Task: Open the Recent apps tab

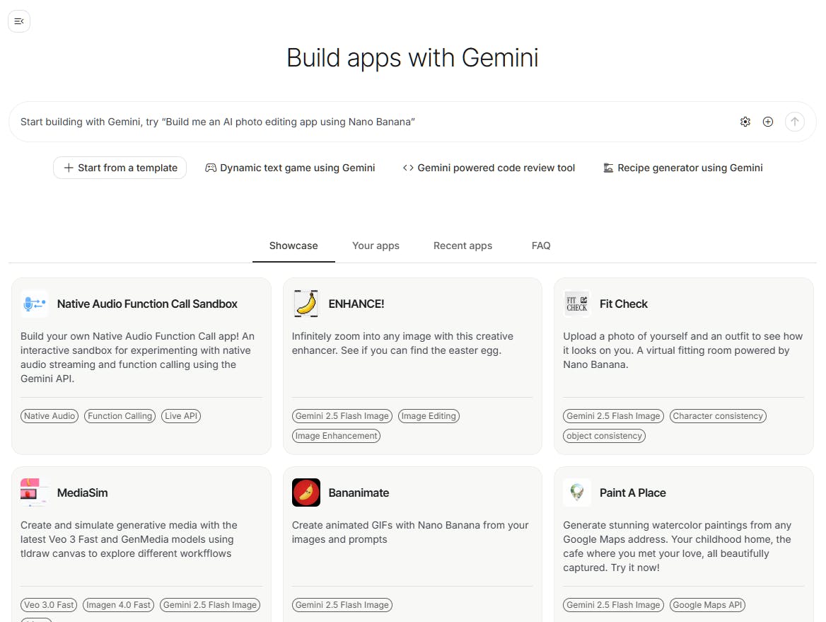Action: coord(463,246)
